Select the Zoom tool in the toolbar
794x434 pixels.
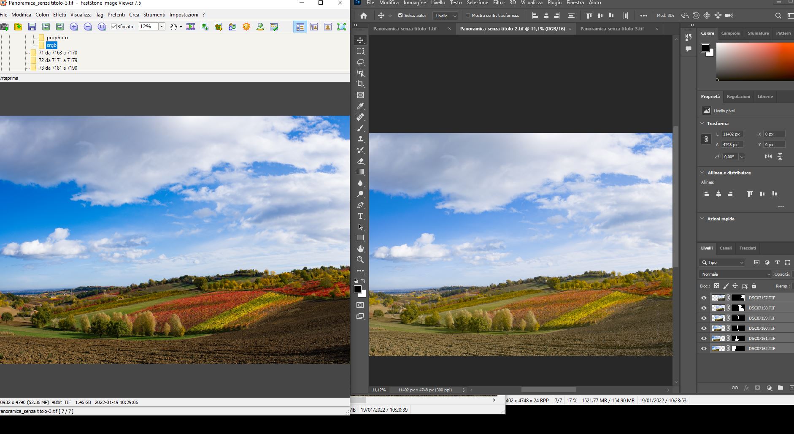coord(361,260)
